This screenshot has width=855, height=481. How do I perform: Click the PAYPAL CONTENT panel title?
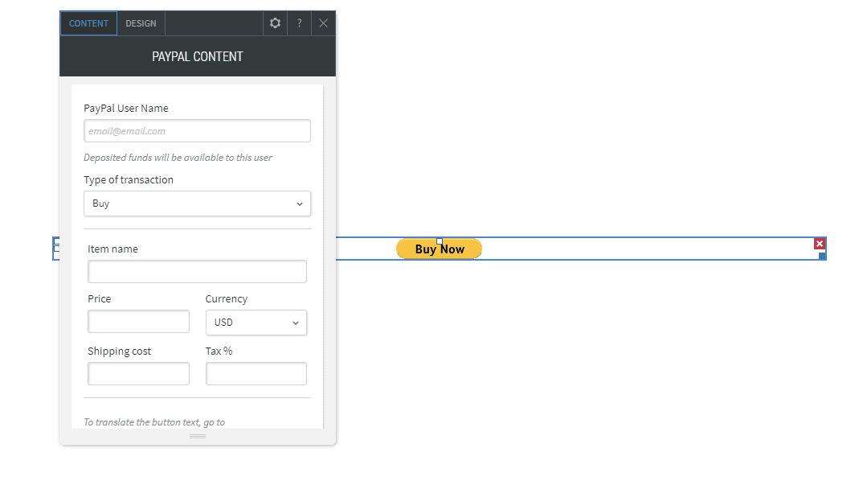tap(198, 57)
